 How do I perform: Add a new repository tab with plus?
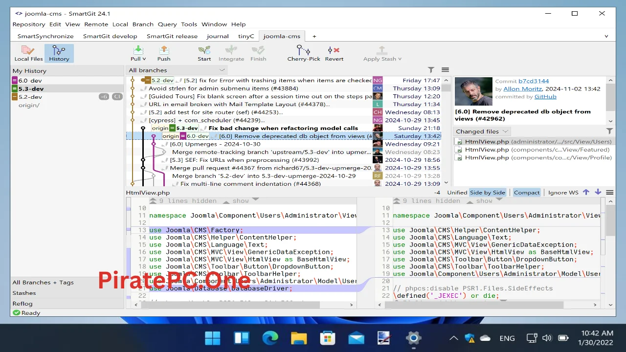[x=314, y=36]
